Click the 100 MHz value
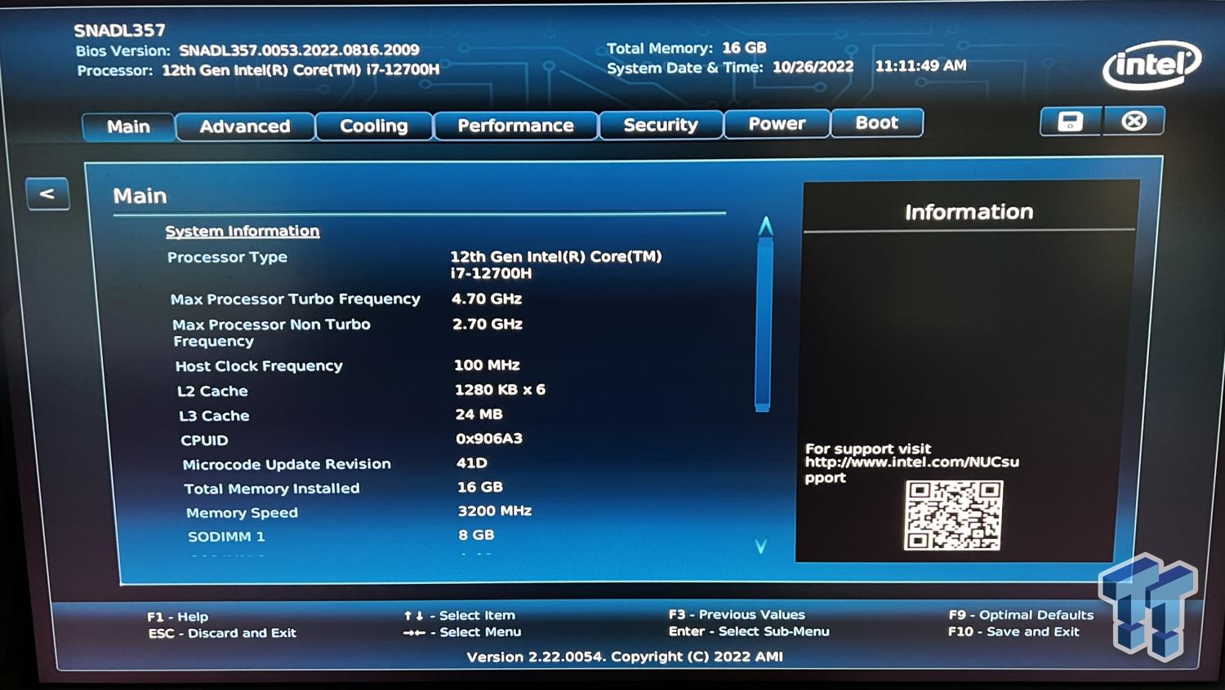Image resolution: width=1225 pixels, height=690 pixels. point(487,365)
